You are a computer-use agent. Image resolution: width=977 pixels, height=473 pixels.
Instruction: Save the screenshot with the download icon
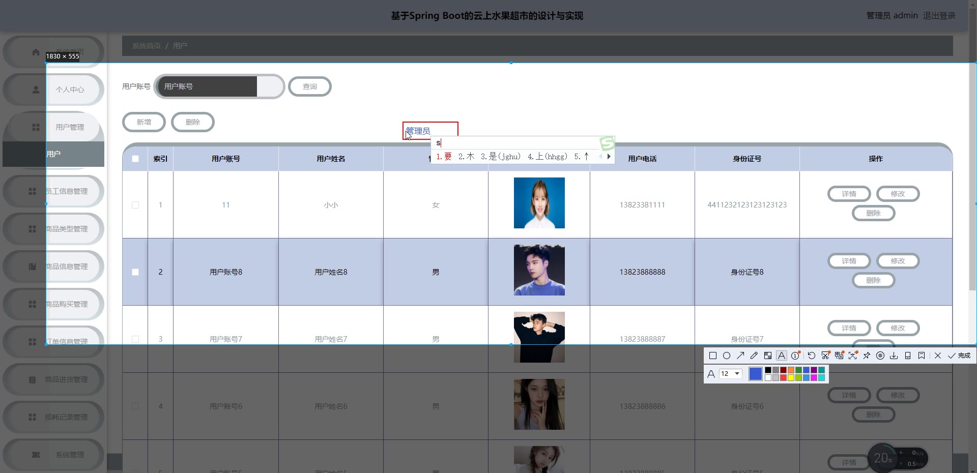tap(894, 356)
